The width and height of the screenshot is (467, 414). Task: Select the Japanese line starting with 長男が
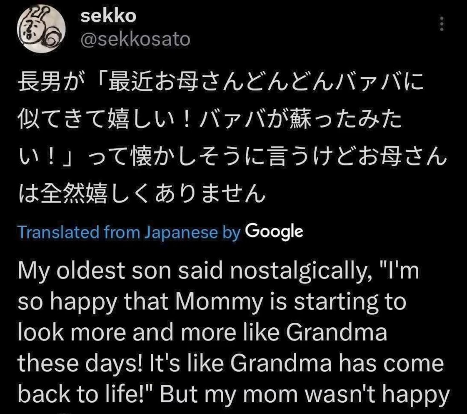[x=221, y=82]
